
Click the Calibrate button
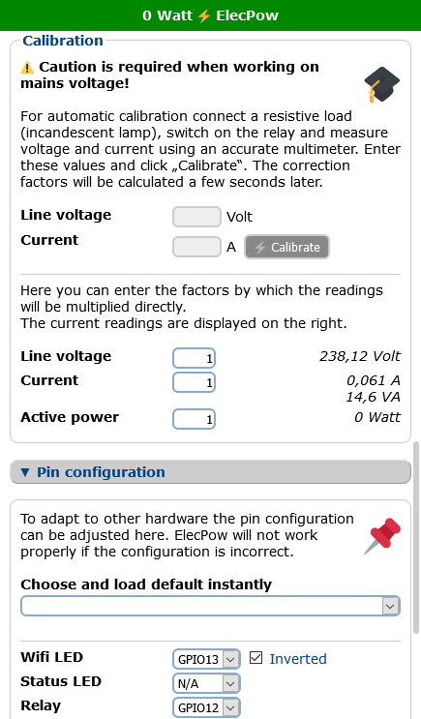[286, 247]
